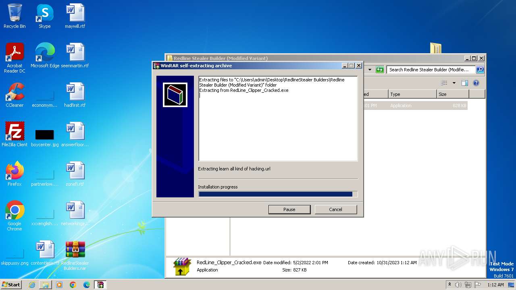This screenshot has height=290, width=516.
Task: Click "Date created: 10/31/2023 1:12 AM" text
Action: [x=382, y=263]
